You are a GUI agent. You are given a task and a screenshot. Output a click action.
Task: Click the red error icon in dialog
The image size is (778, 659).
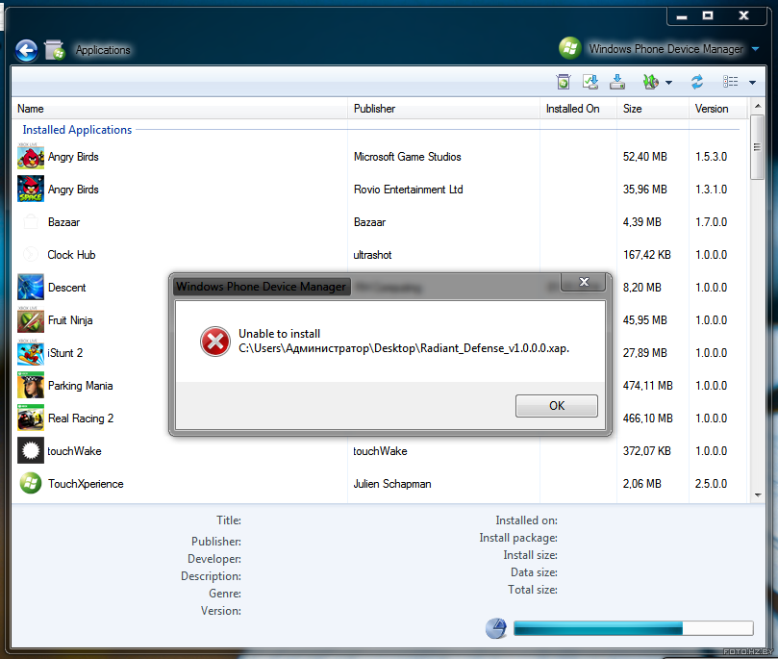pos(215,342)
